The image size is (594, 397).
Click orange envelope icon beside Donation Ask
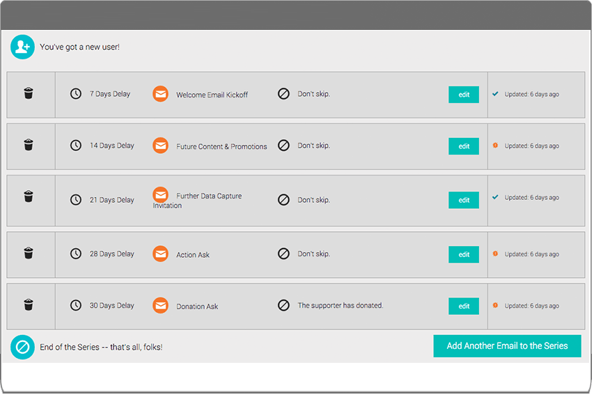tap(161, 305)
